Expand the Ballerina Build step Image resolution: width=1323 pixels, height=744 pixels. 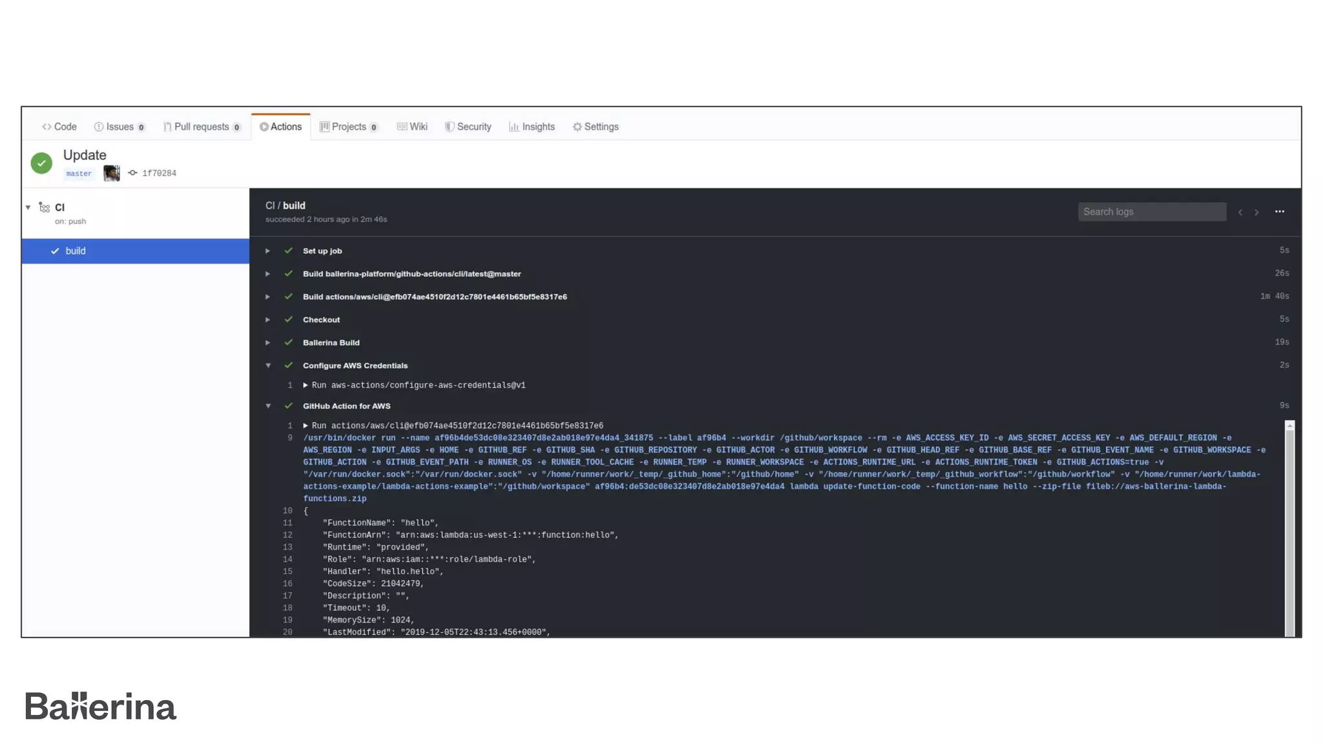[x=267, y=343]
